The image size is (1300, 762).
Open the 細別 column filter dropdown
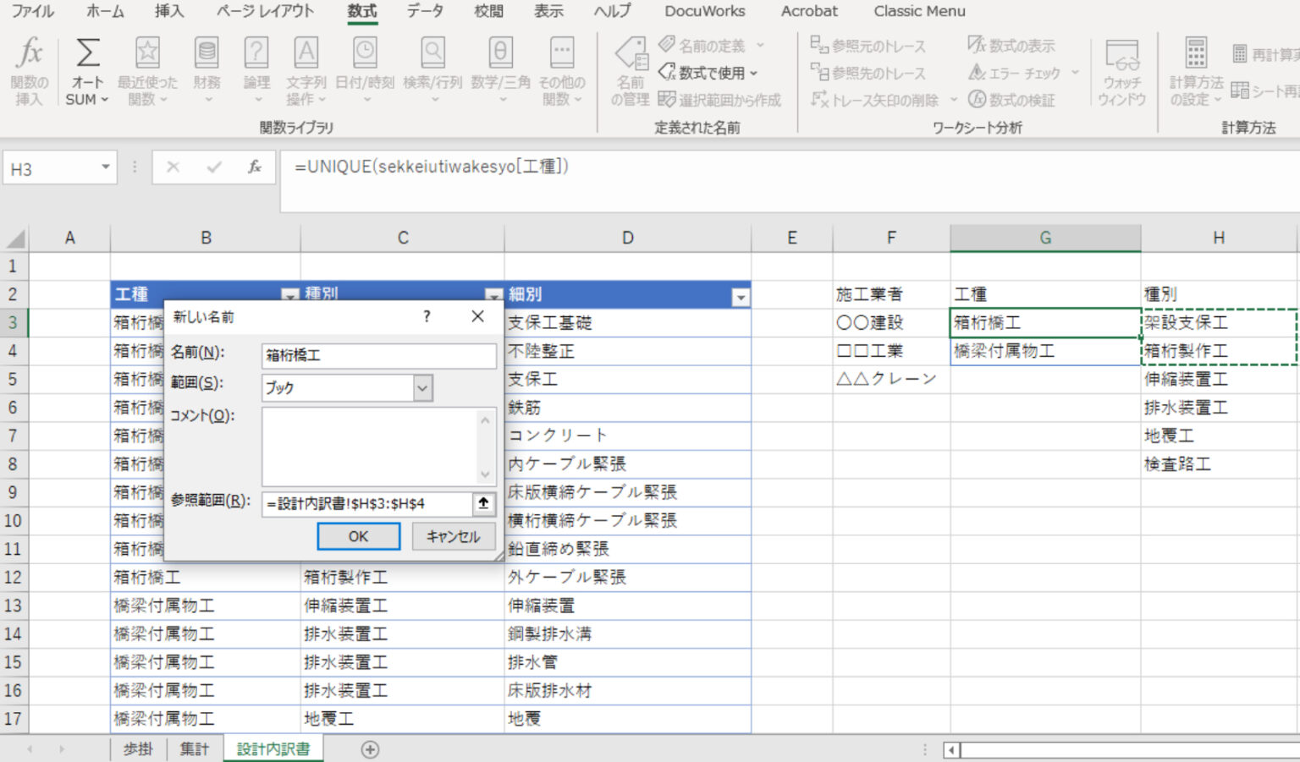point(741,297)
